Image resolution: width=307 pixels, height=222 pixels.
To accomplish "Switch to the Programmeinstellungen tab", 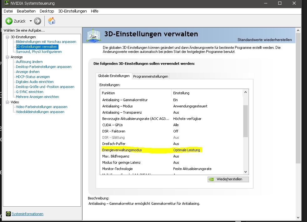I will 151,76.
